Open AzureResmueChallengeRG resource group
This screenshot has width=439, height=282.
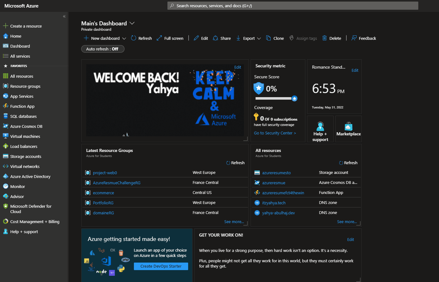(117, 183)
